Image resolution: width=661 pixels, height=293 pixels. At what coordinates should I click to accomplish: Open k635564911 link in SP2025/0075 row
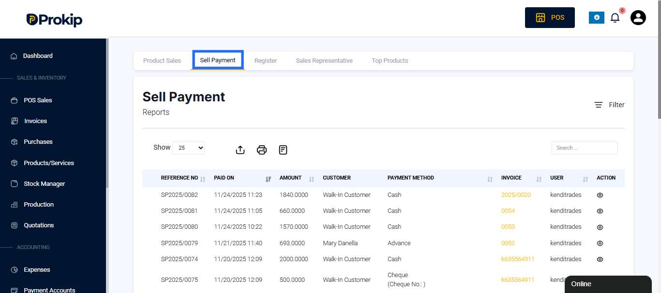tap(518, 280)
